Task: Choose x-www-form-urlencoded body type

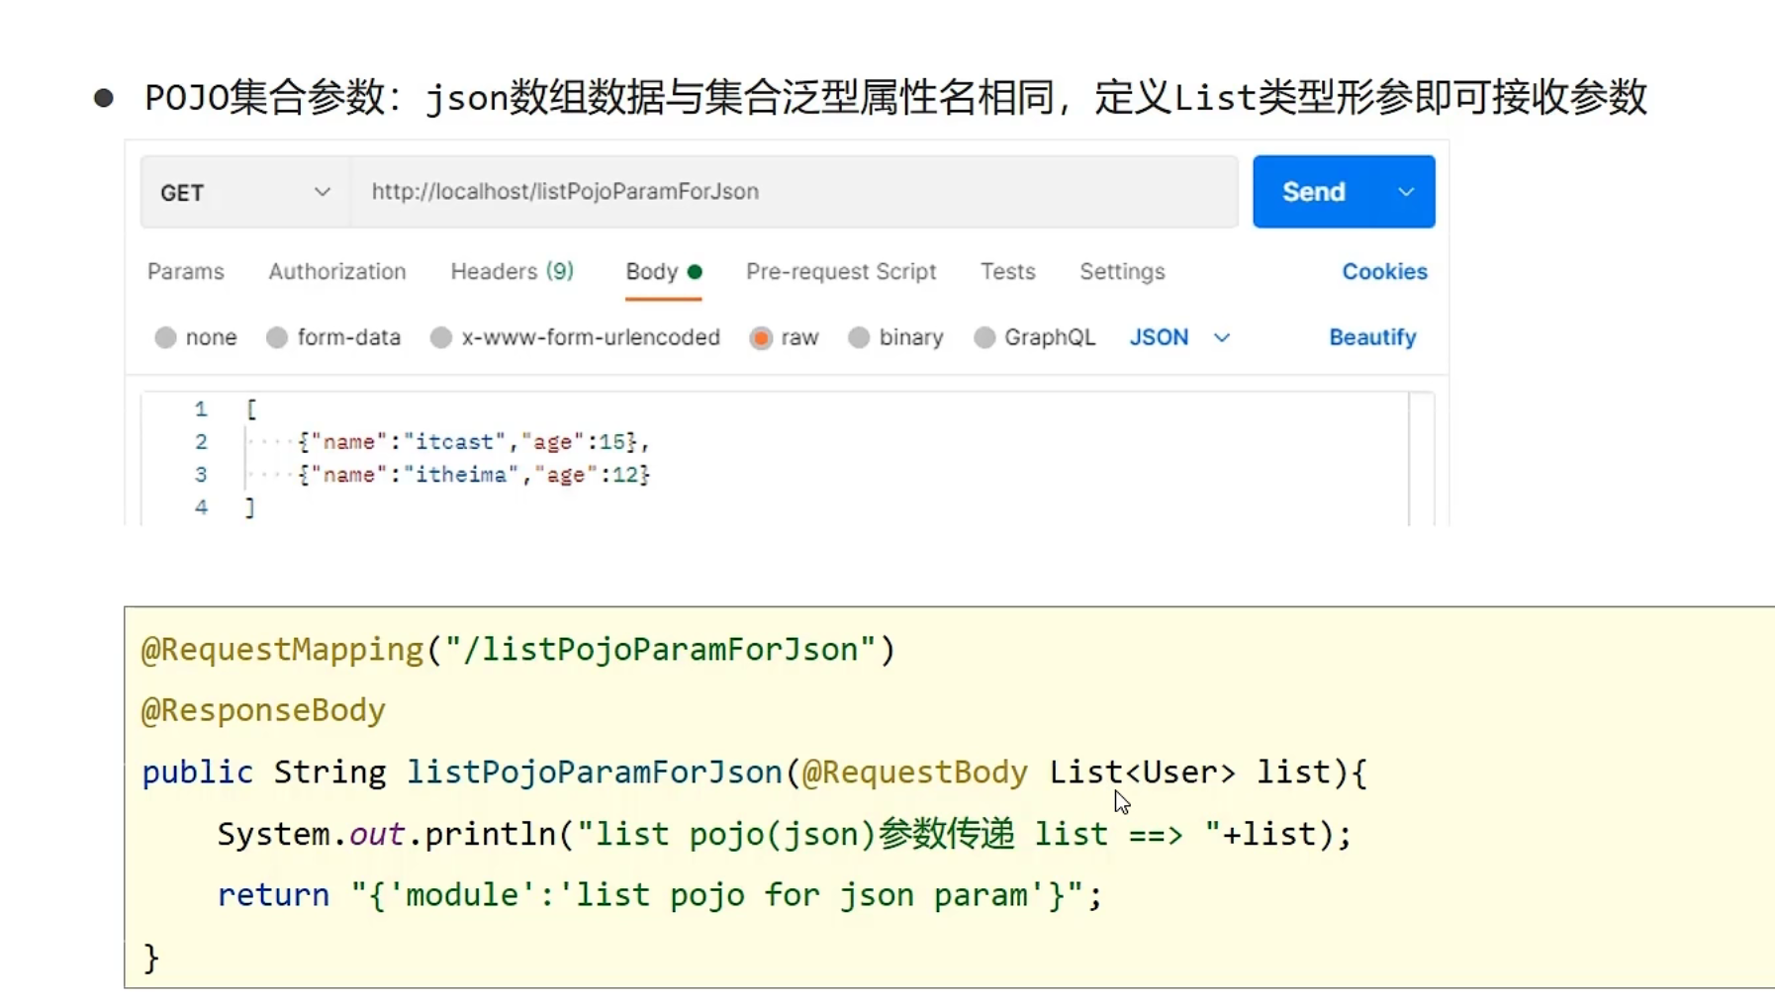Action: [441, 338]
